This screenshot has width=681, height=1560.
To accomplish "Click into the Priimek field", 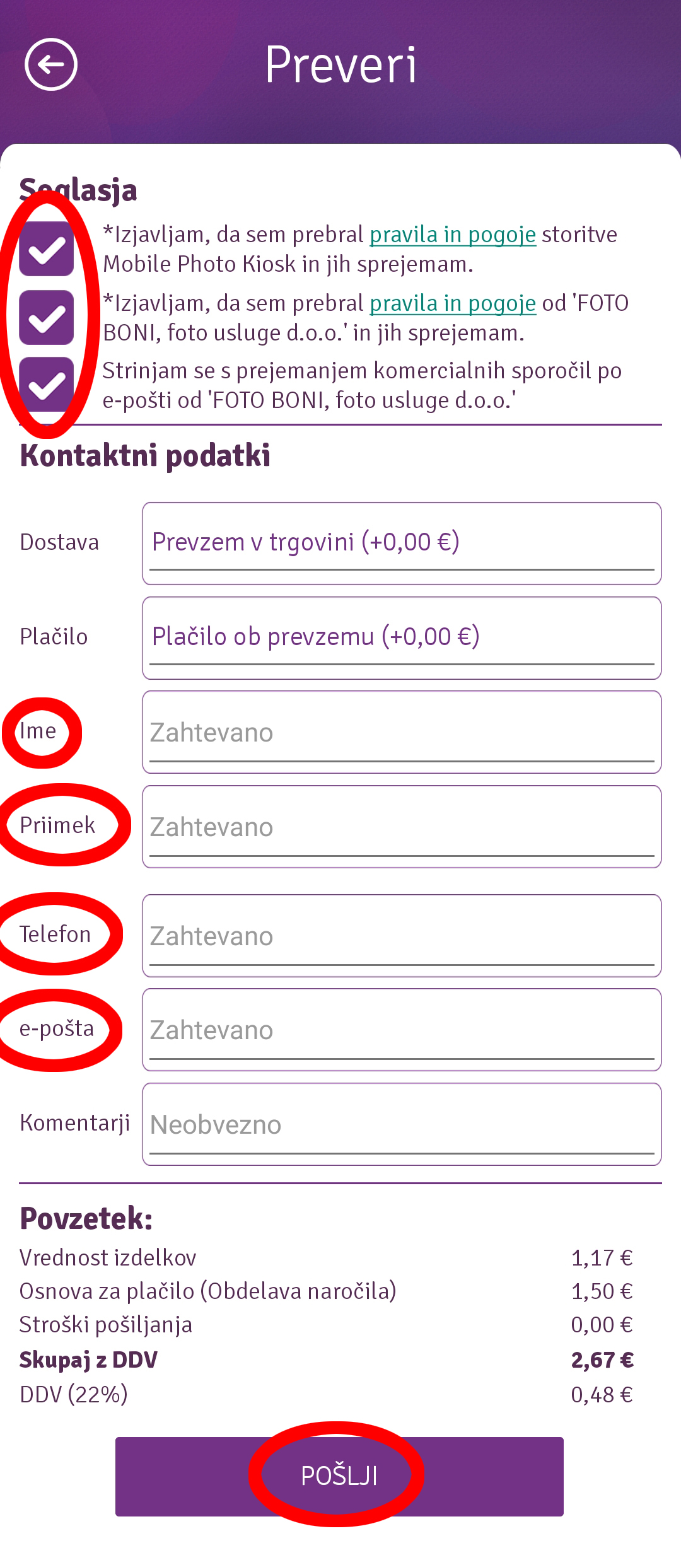I will tap(402, 827).
